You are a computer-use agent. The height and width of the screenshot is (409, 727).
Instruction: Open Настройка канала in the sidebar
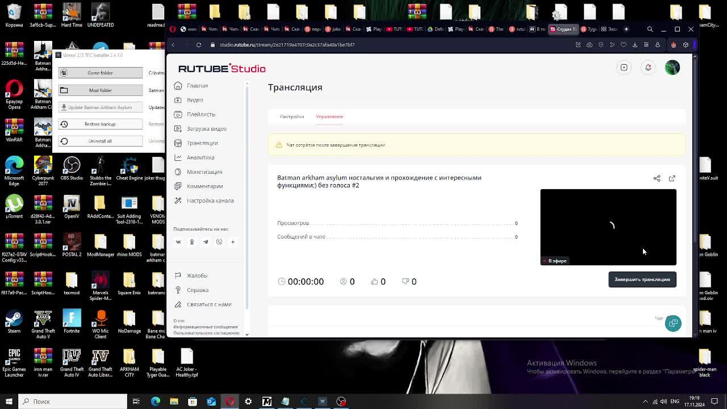pos(204,201)
